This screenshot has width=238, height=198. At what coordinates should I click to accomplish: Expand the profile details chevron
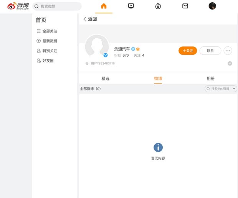(230, 64)
